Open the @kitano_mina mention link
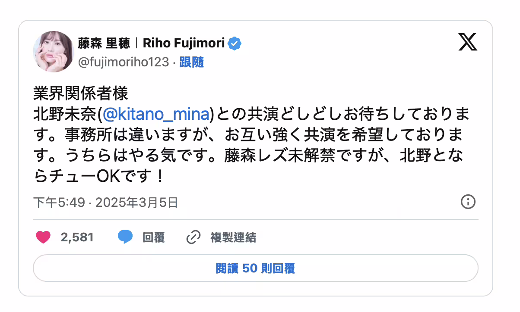Screen dimensions: 520x312 tap(156, 114)
